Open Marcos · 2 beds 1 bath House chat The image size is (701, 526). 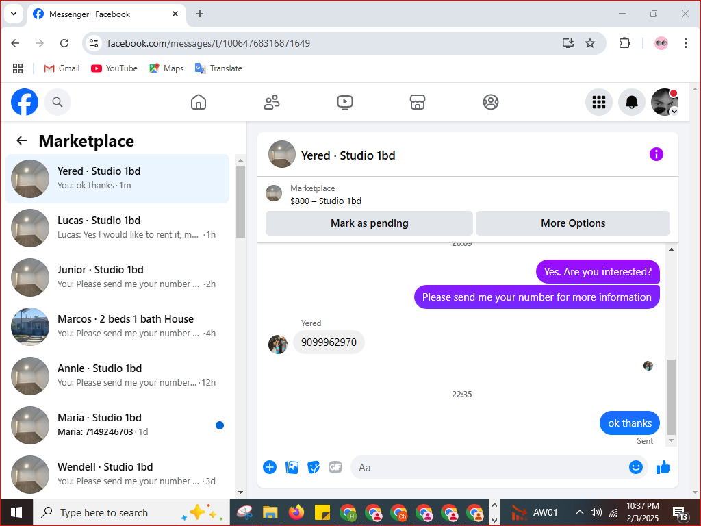[x=118, y=326]
